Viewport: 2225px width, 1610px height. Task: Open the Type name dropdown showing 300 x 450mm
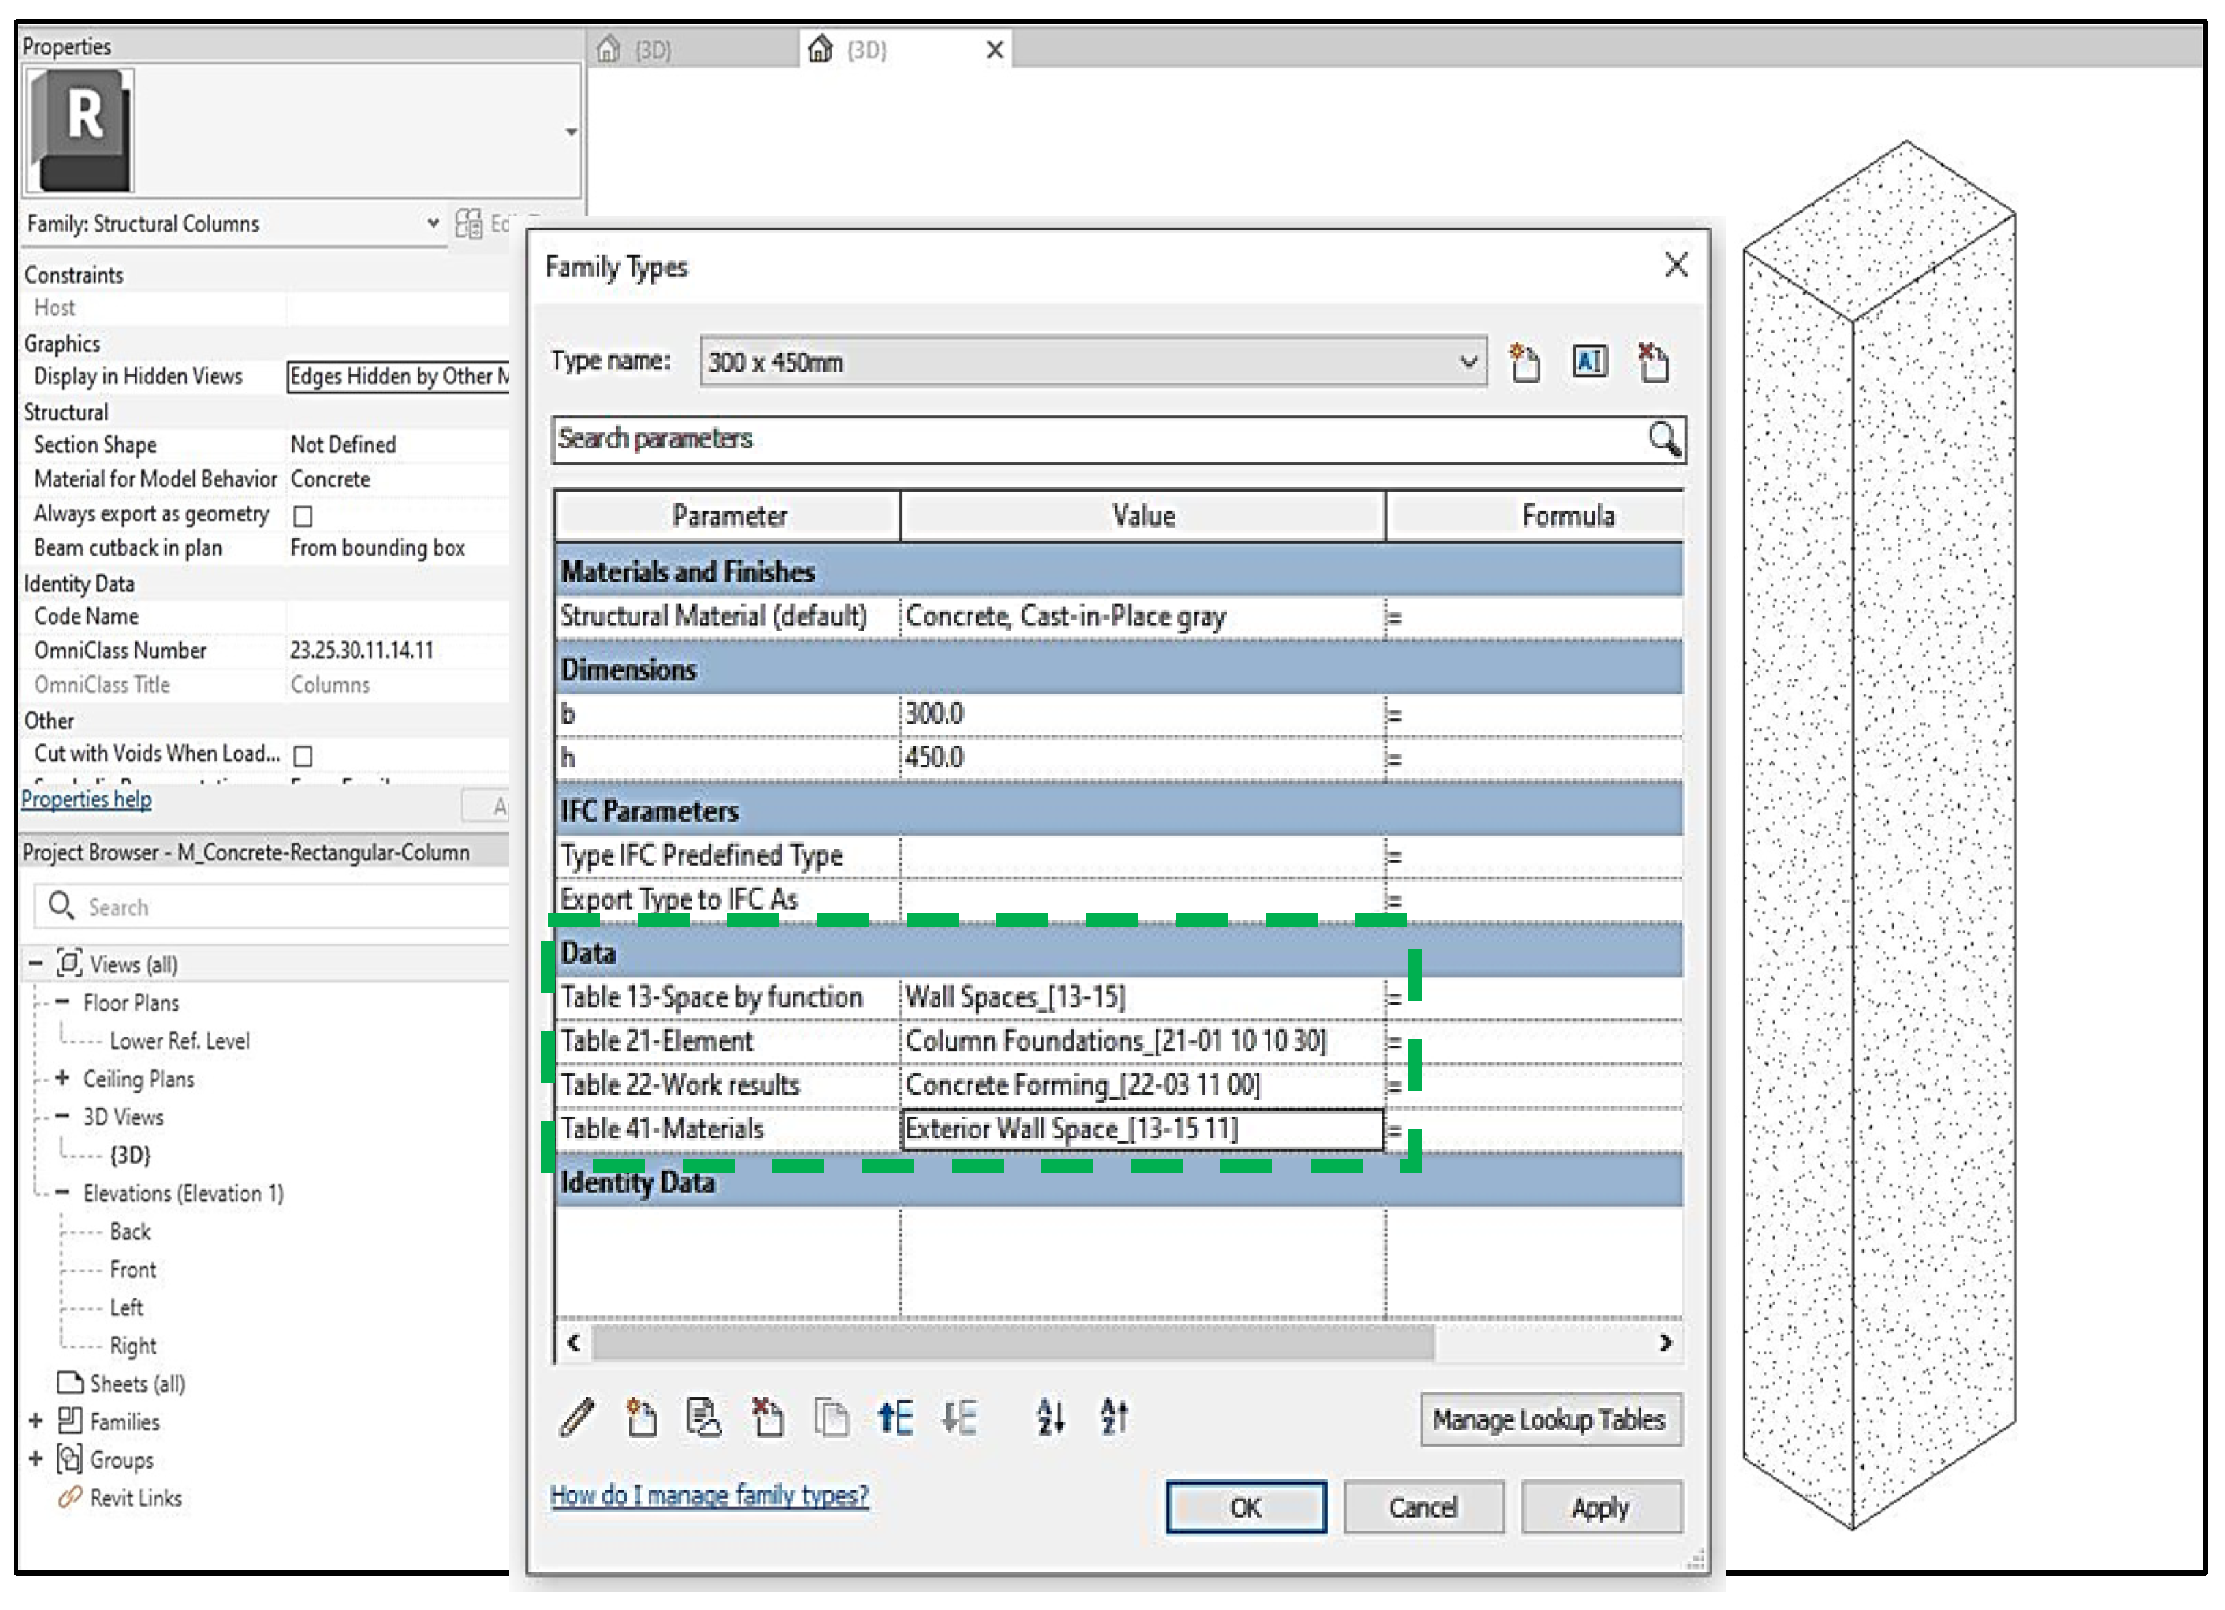click(x=1468, y=362)
